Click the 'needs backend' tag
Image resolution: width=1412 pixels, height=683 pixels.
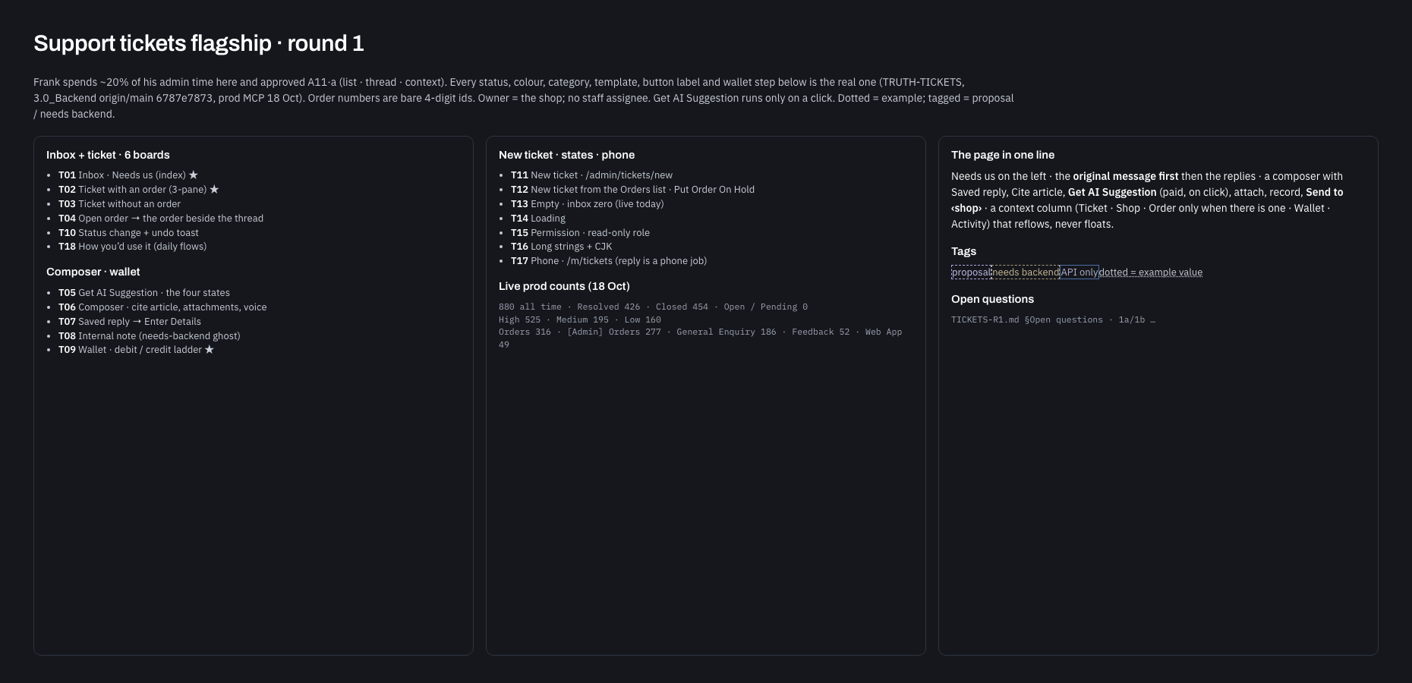pos(1026,272)
